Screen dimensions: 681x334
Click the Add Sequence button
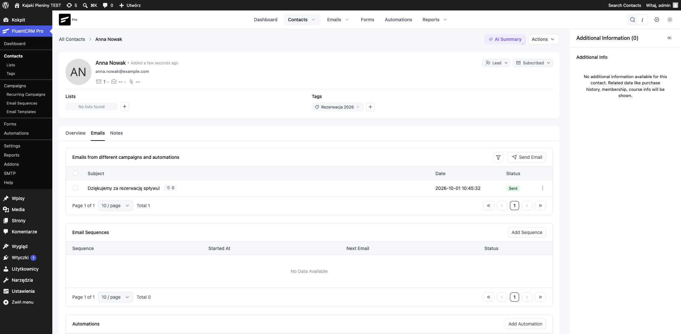coord(527,232)
